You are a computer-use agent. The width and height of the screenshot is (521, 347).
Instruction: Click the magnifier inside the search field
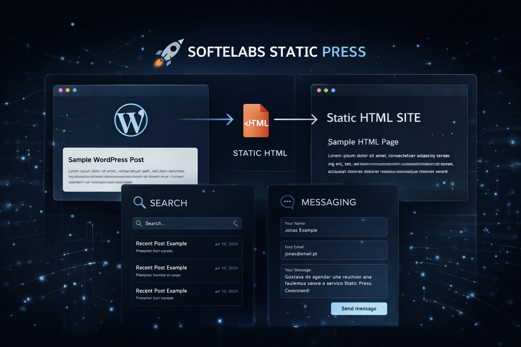click(139, 223)
